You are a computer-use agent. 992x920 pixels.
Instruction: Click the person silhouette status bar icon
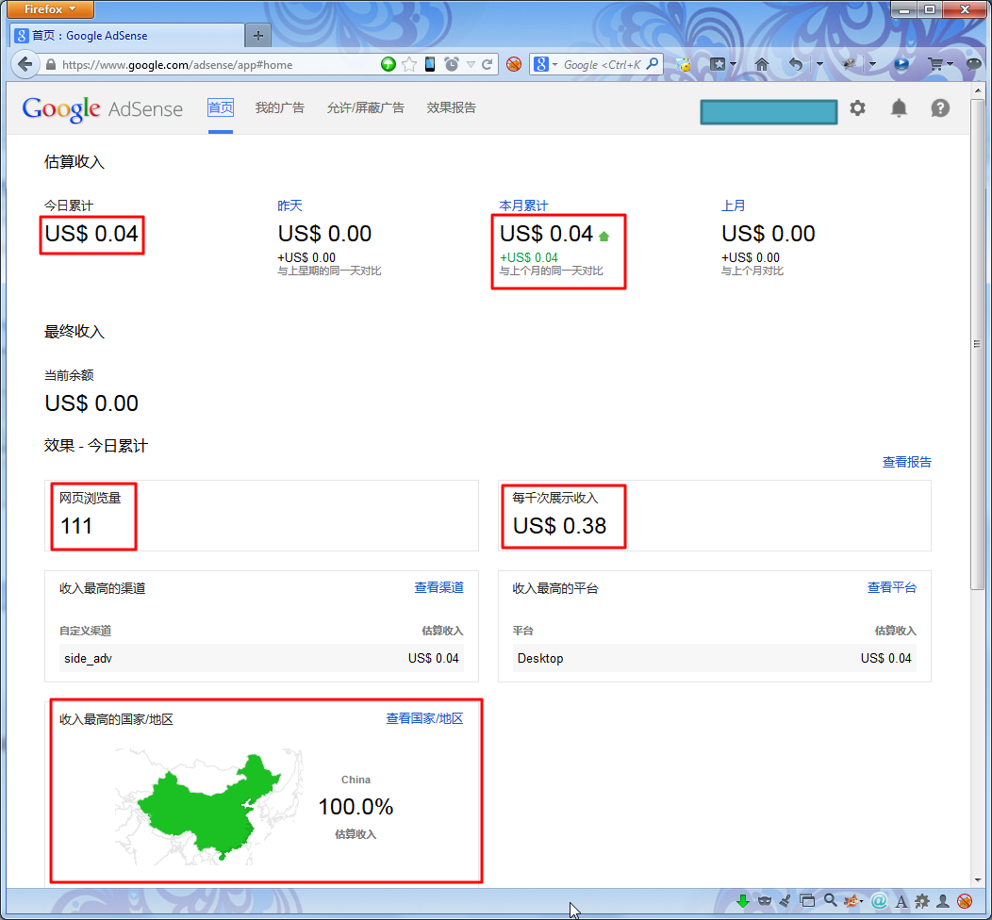coord(943,901)
